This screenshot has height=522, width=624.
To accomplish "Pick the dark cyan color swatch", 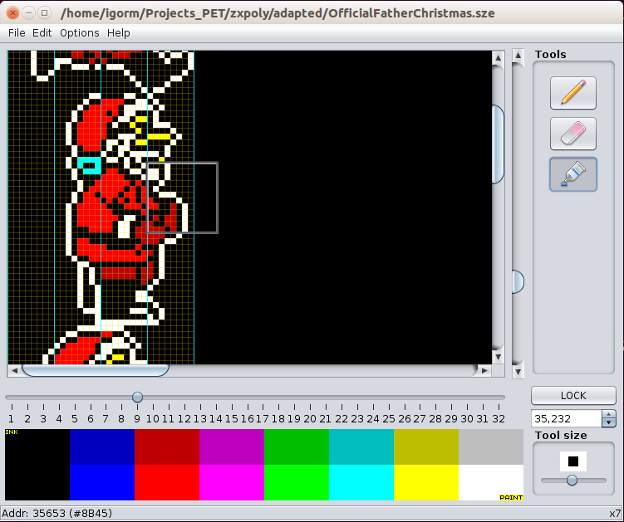I will tap(361, 446).
